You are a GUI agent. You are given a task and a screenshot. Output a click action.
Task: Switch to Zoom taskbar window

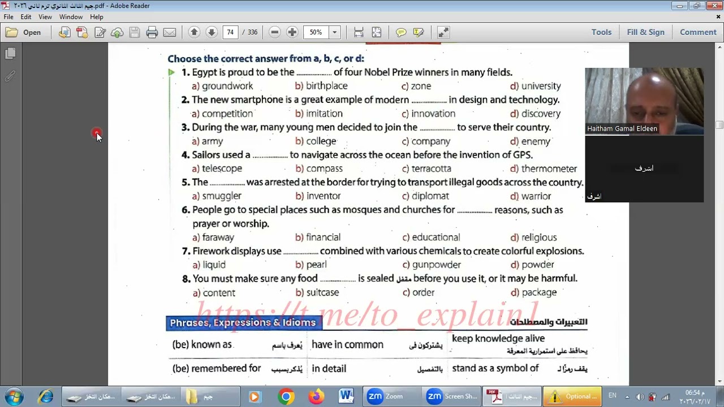(x=392, y=397)
